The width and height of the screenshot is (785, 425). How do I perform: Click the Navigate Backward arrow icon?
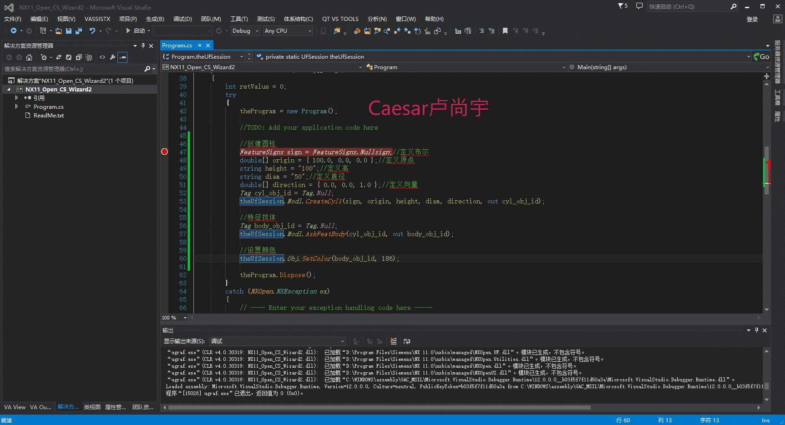[x=14, y=30]
